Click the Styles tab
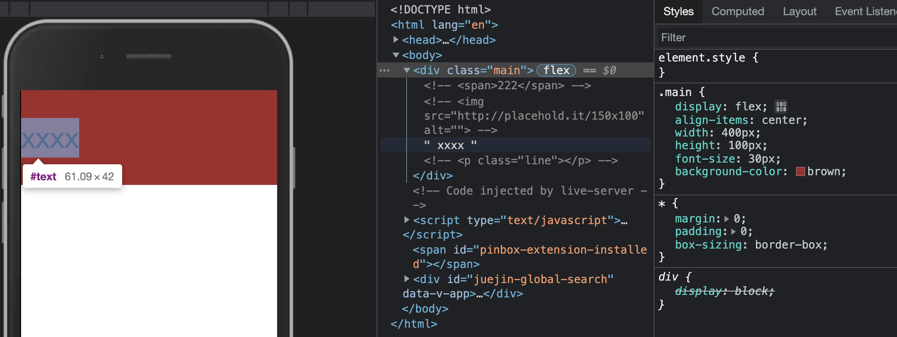Viewport: 897px width, 337px height. (x=678, y=11)
